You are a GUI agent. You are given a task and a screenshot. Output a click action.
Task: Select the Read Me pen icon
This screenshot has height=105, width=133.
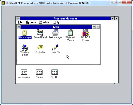55,47
